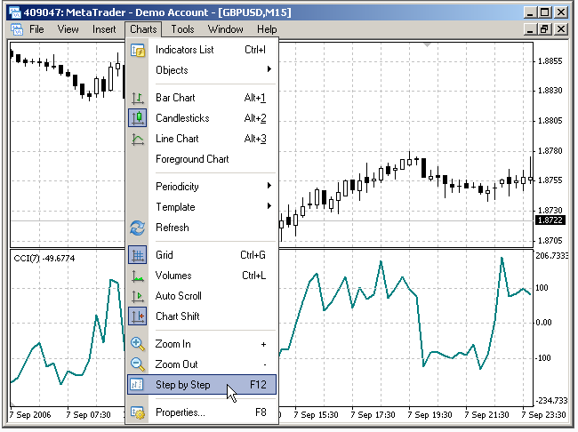Click the chart document icon beside File
578x432 pixels.
pos(17,29)
